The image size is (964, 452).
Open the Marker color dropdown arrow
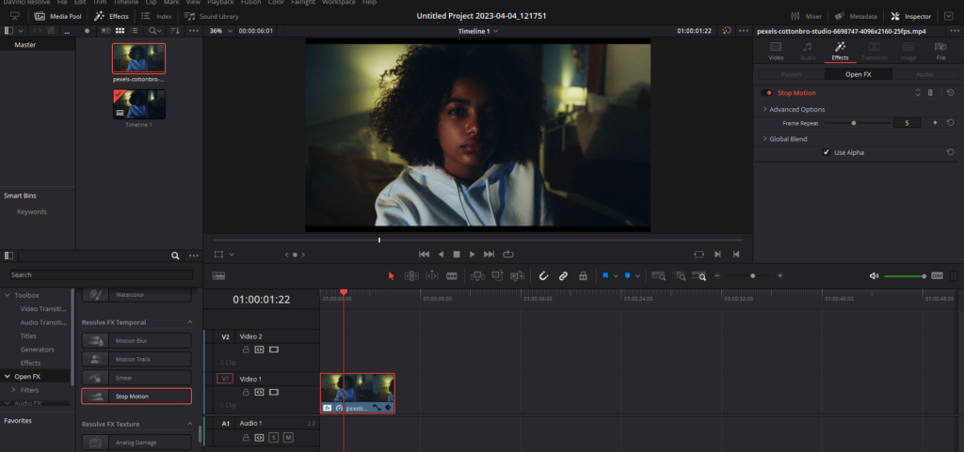[638, 276]
